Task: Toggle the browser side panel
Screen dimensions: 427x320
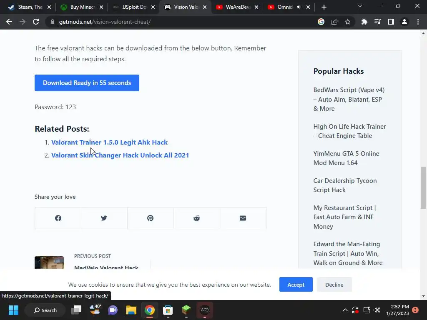Action: (391, 22)
